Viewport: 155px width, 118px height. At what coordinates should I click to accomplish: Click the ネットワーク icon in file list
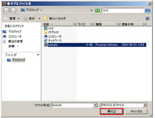pyautogui.click(x=46, y=40)
